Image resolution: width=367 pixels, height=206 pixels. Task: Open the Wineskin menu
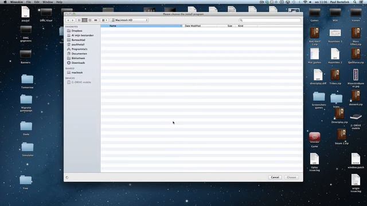coord(17,2)
